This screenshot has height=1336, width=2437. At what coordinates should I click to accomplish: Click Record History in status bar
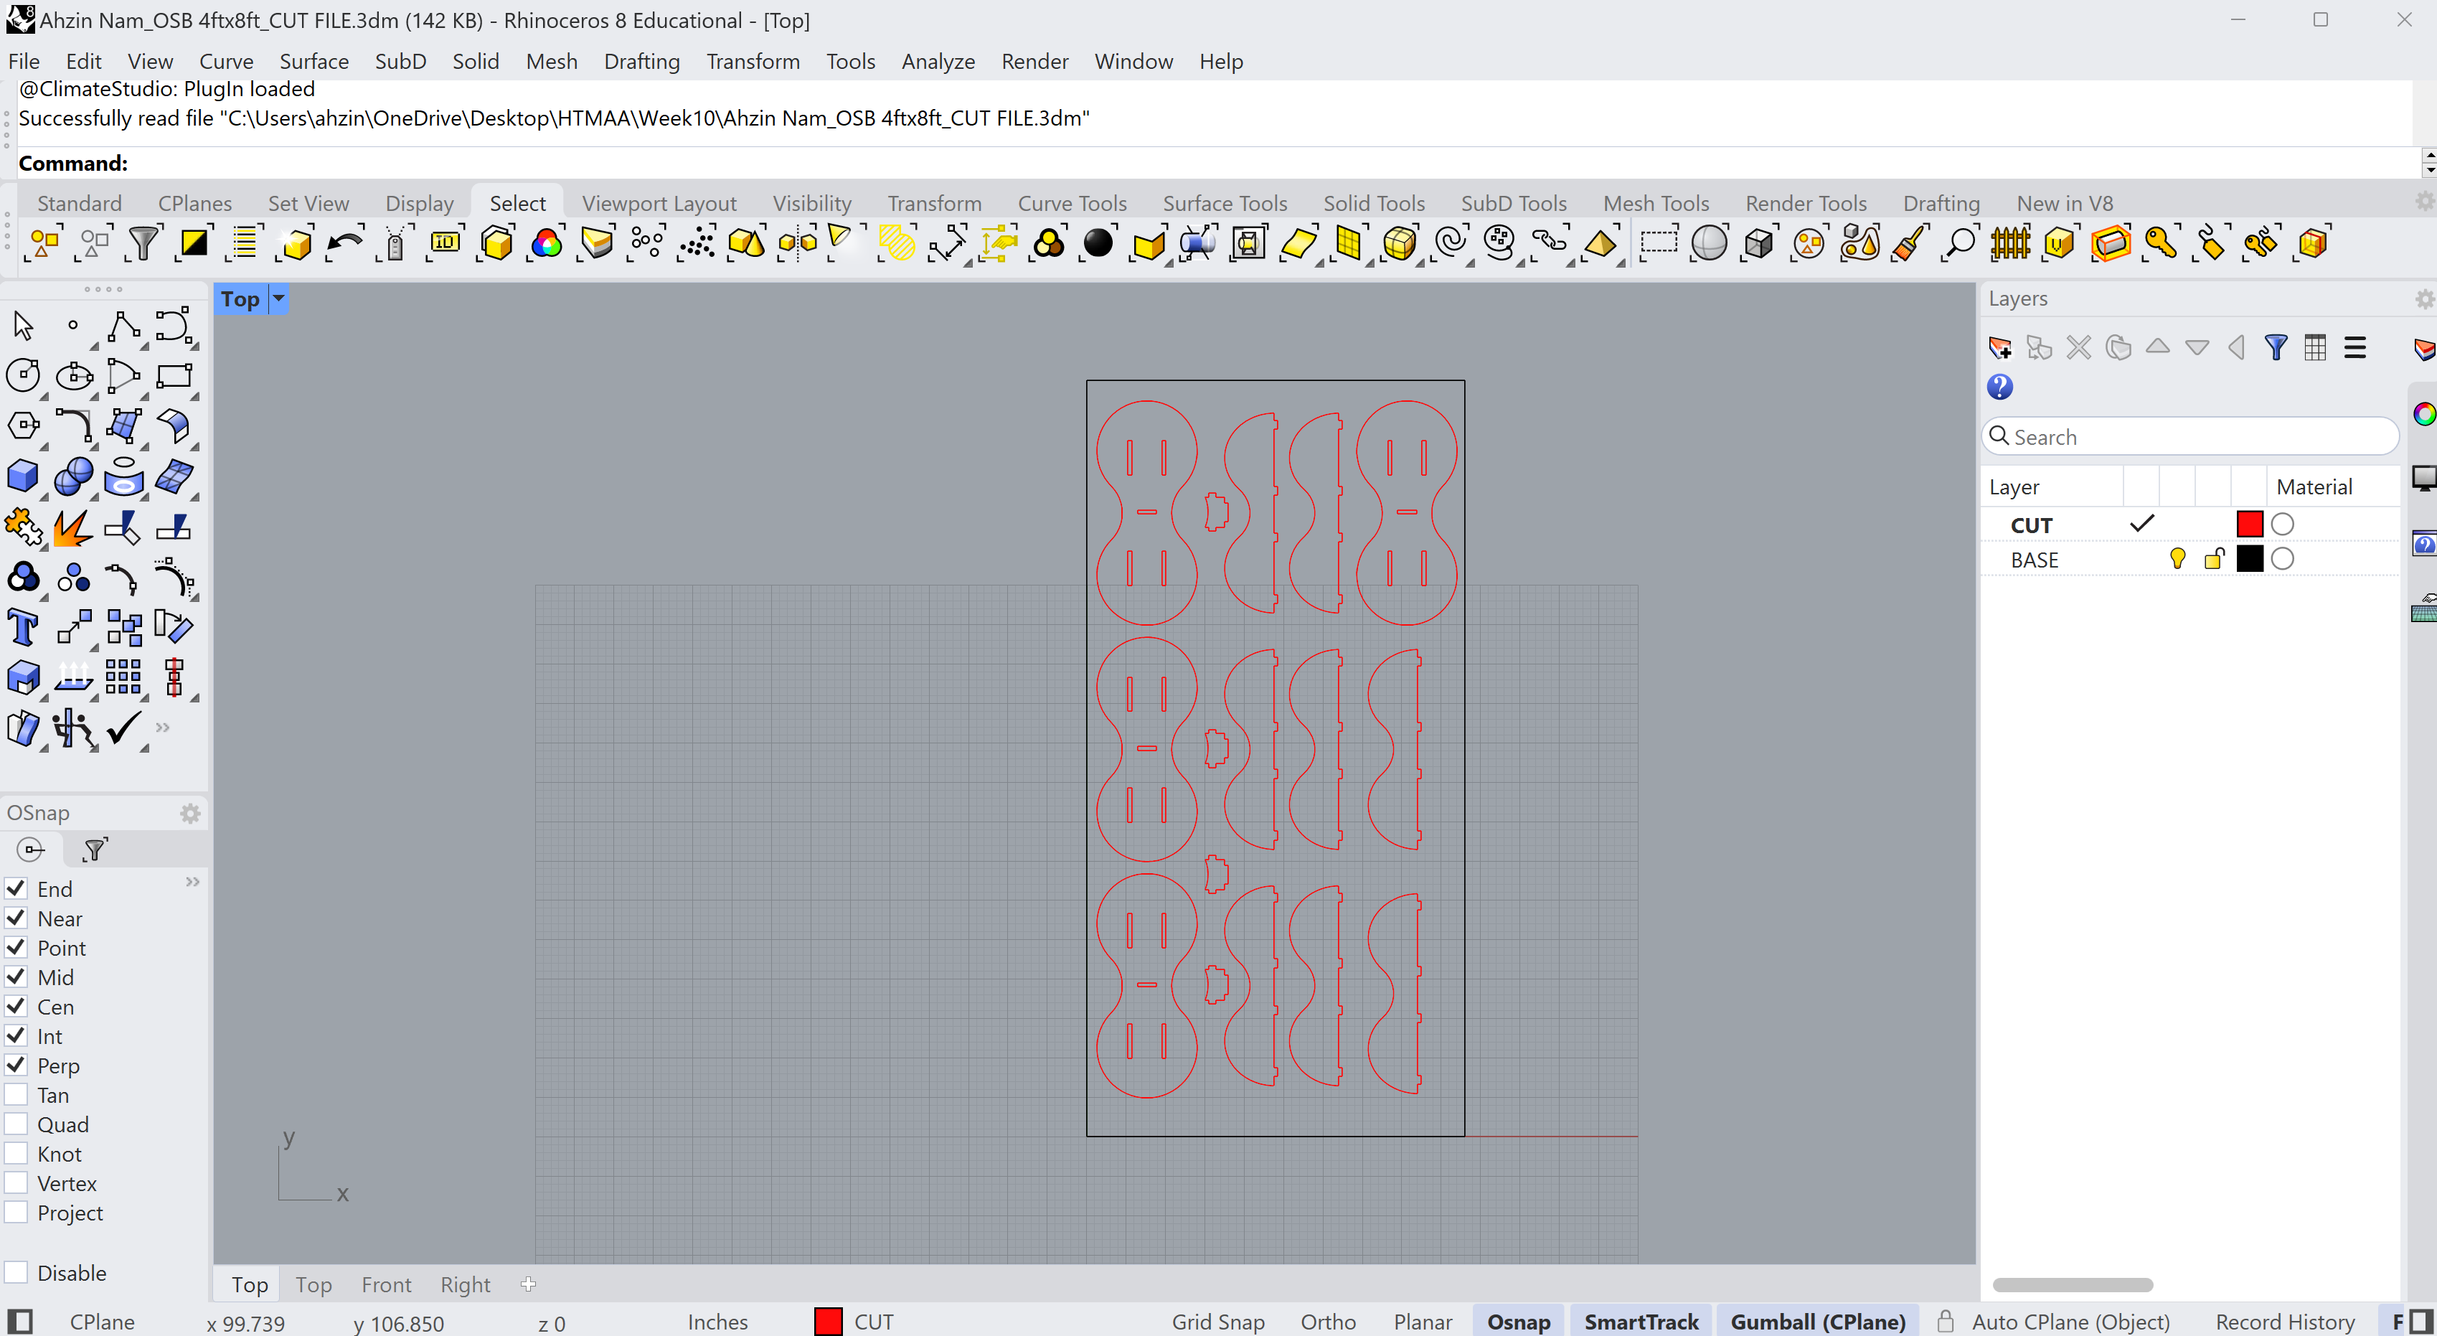[x=2285, y=1322]
